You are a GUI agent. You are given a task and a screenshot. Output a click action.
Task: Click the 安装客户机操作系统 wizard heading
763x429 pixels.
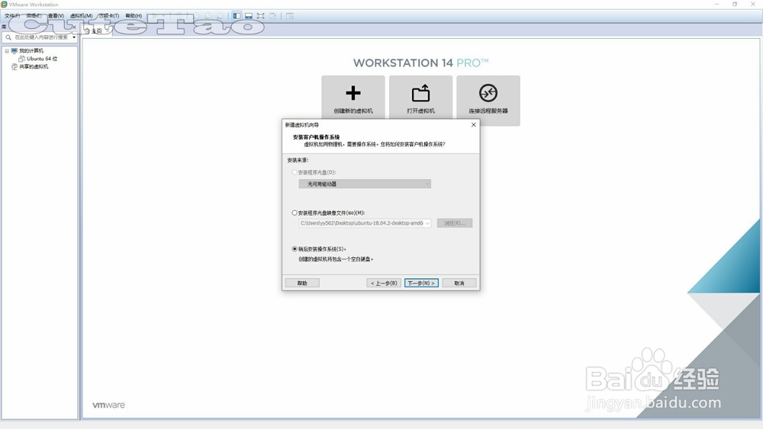point(317,137)
